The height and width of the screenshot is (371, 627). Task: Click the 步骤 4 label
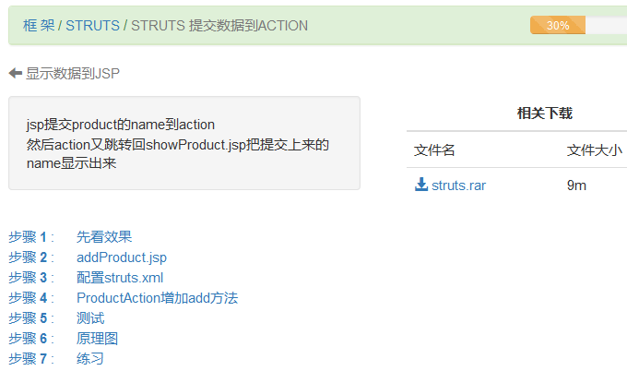(28, 298)
